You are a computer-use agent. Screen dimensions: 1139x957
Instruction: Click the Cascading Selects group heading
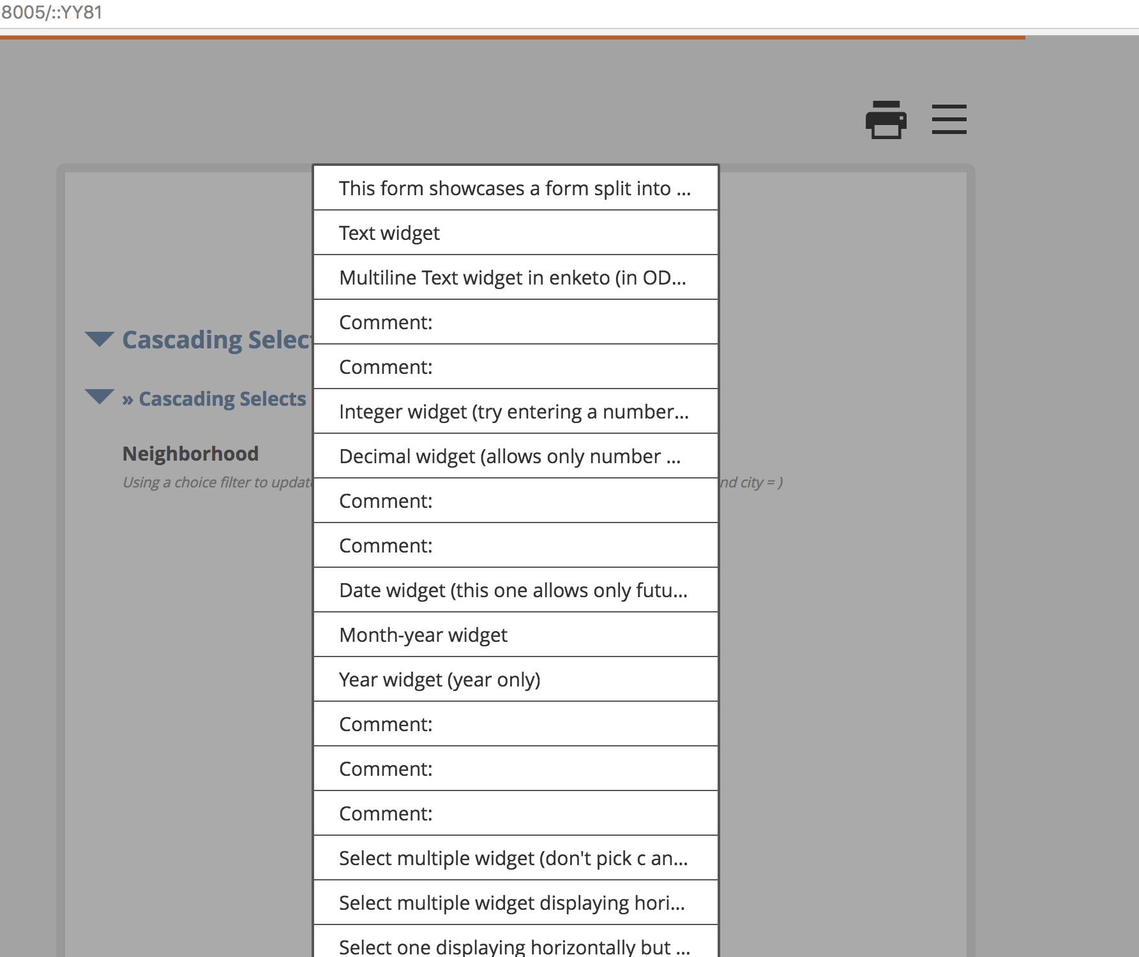click(x=217, y=339)
